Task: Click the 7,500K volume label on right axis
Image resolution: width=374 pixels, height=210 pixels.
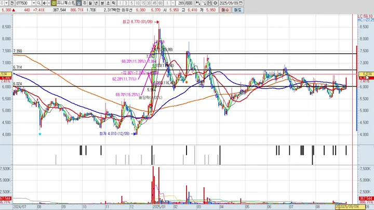Action: 365,169
